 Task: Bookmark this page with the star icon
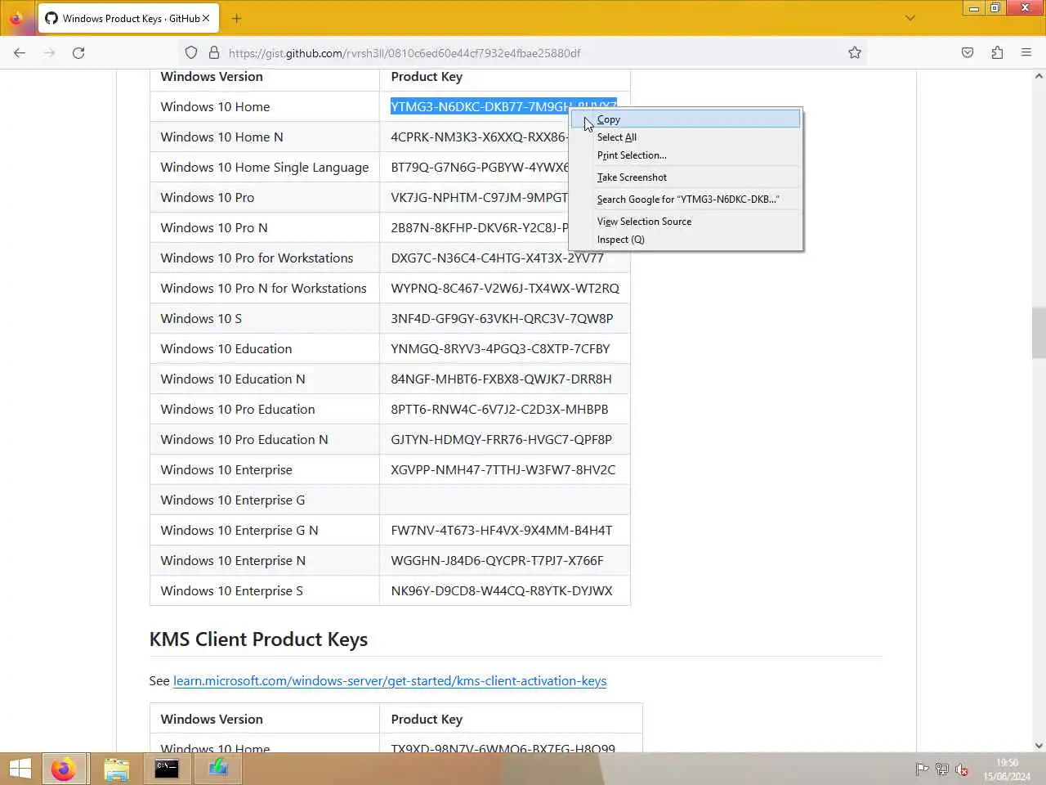(x=855, y=52)
